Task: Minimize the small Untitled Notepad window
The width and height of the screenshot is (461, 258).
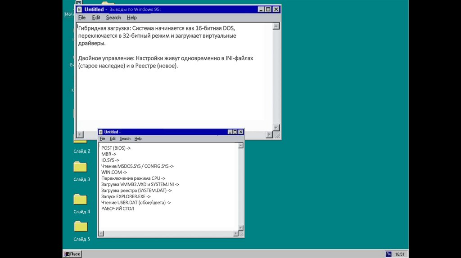Action: [x=230, y=132]
